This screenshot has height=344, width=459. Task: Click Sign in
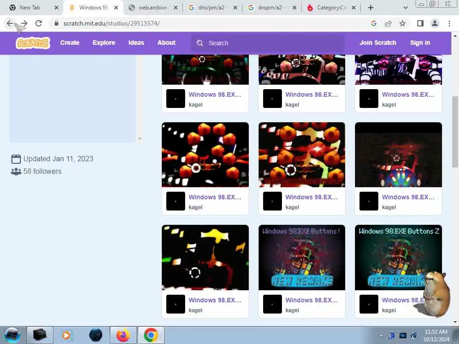(420, 43)
